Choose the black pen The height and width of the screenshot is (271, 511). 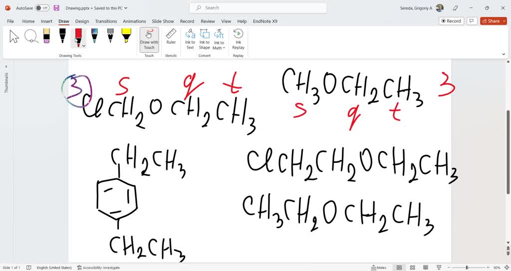62,36
